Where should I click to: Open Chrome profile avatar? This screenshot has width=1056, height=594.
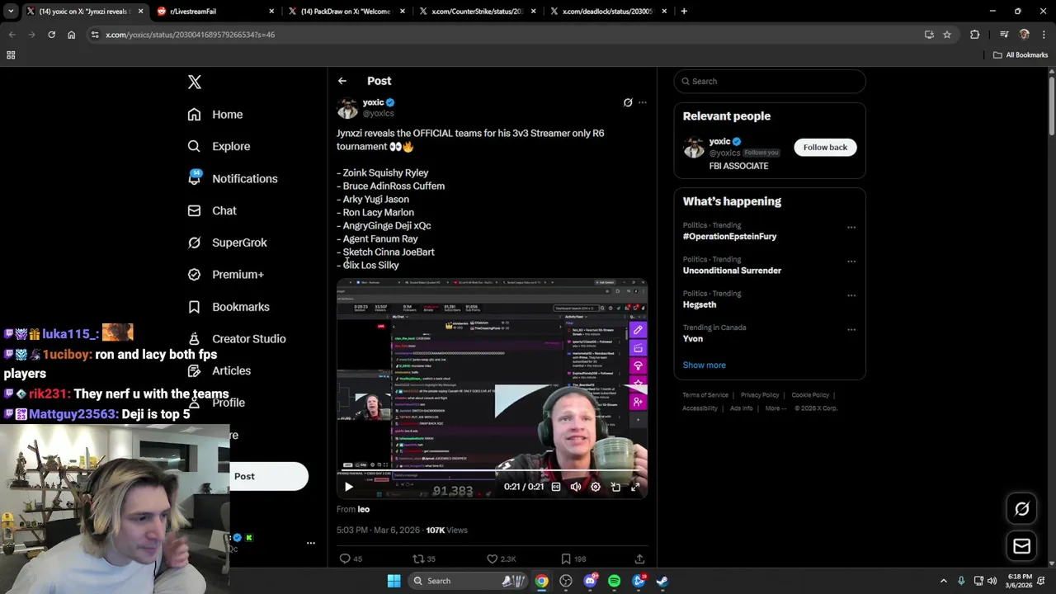1025,35
